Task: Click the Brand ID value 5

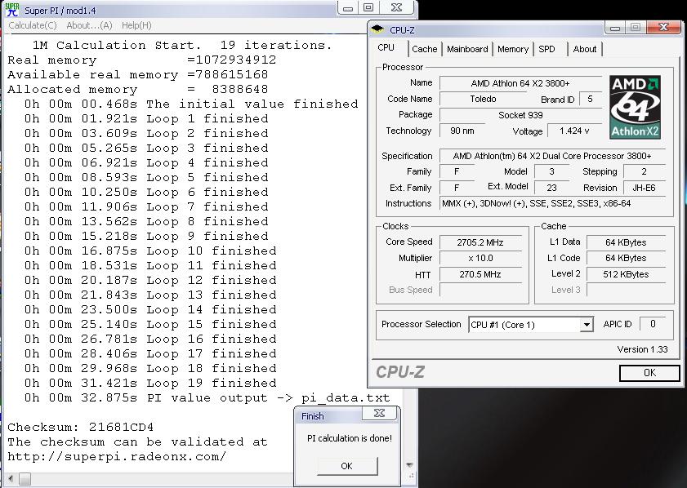Action: (x=590, y=100)
